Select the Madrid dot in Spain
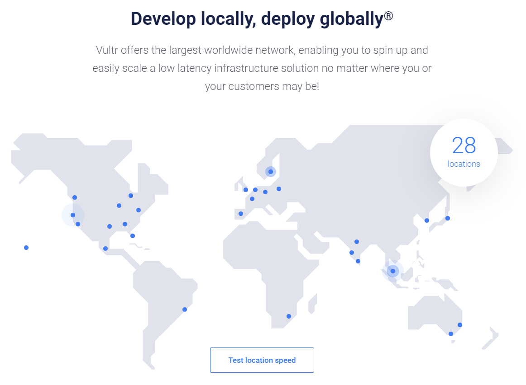 coord(241,214)
